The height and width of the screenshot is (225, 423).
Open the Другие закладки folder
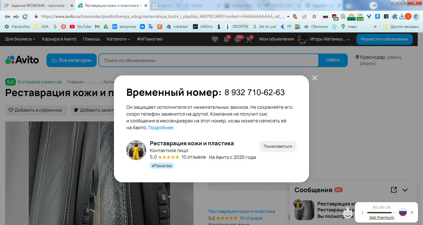(x=401, y=27)
